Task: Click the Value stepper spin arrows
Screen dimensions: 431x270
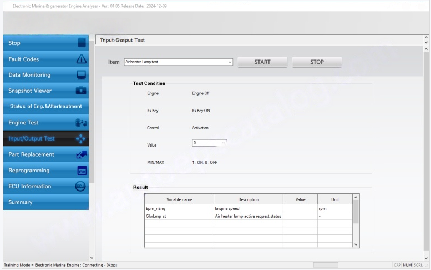Action: [224, 143]
